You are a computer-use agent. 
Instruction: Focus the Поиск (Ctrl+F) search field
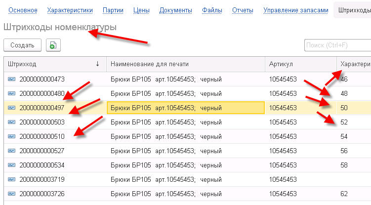[337, 45]
